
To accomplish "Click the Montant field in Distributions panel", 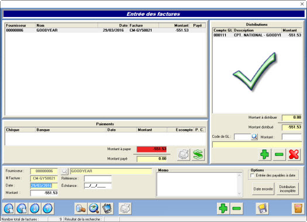I will [x=292, y=137].
